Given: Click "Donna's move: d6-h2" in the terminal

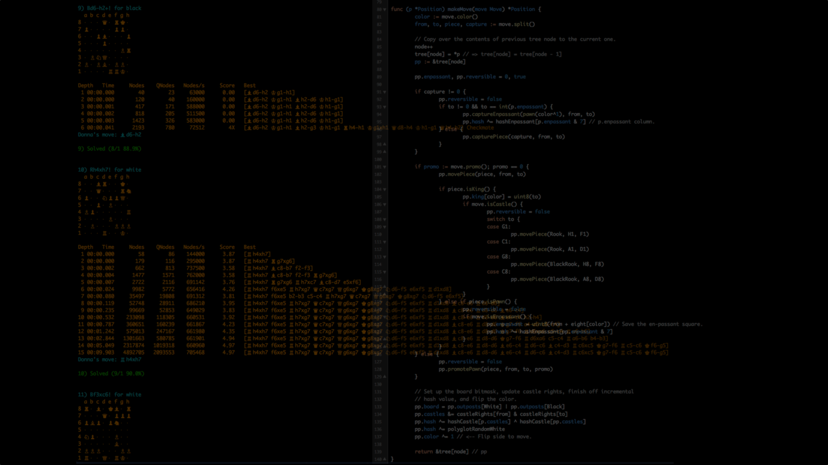Looking at the screenshot, I should (110, 135).
